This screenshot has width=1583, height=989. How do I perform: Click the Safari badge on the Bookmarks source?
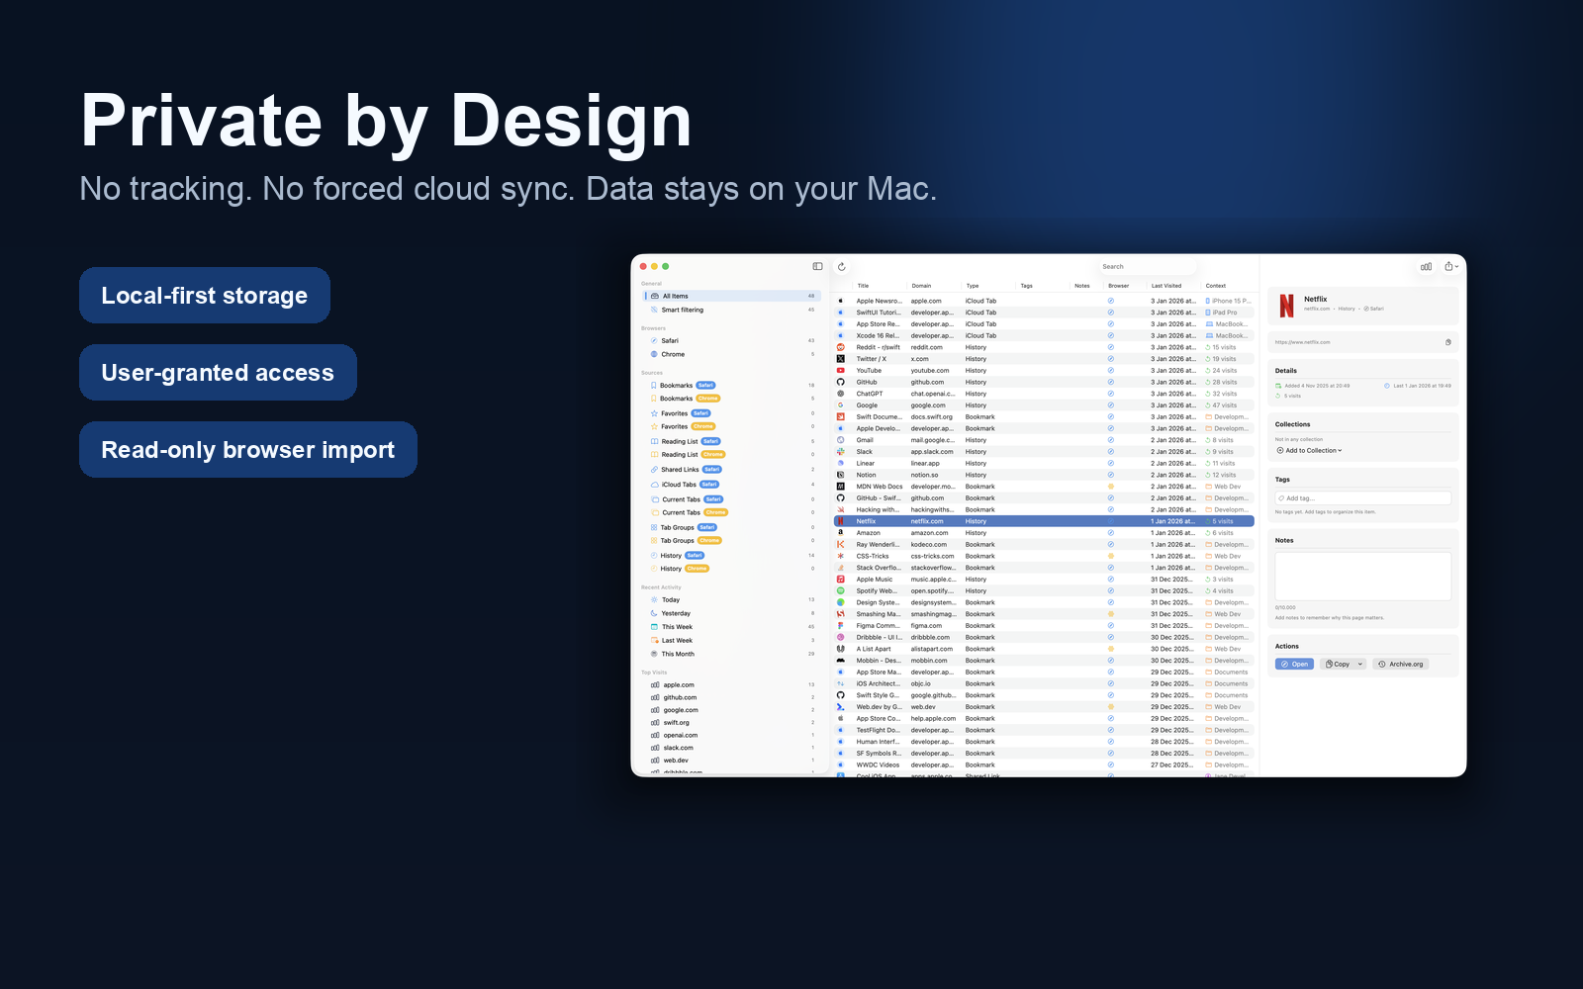pos(705,385)
